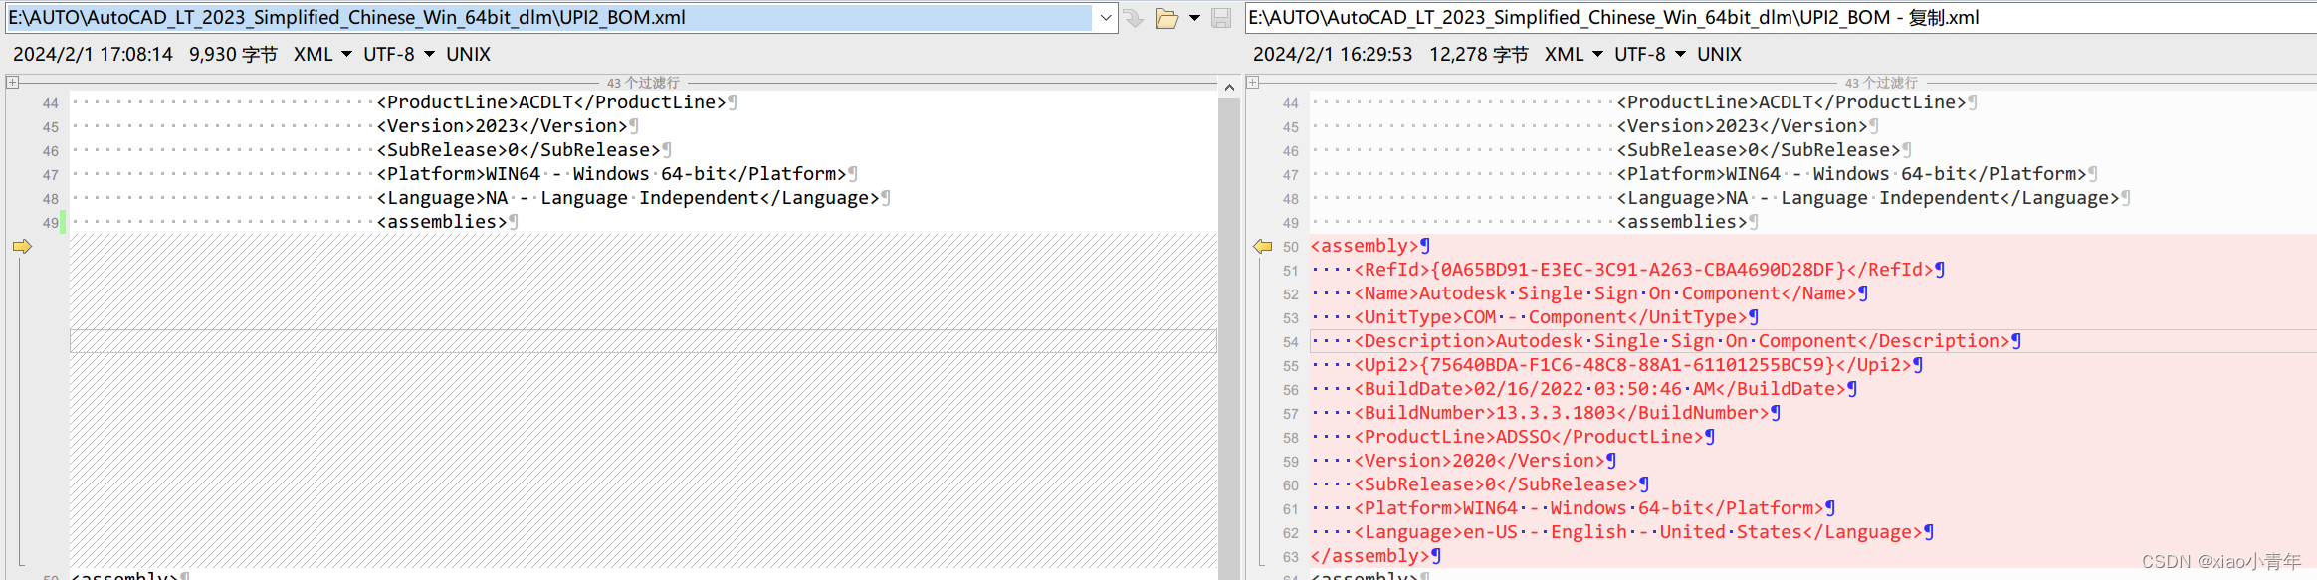The image size is (2317, 580).
Task: Click ProductLine ACDLT line in left pane
Action: pyautogui.click(x=551, y=102)
